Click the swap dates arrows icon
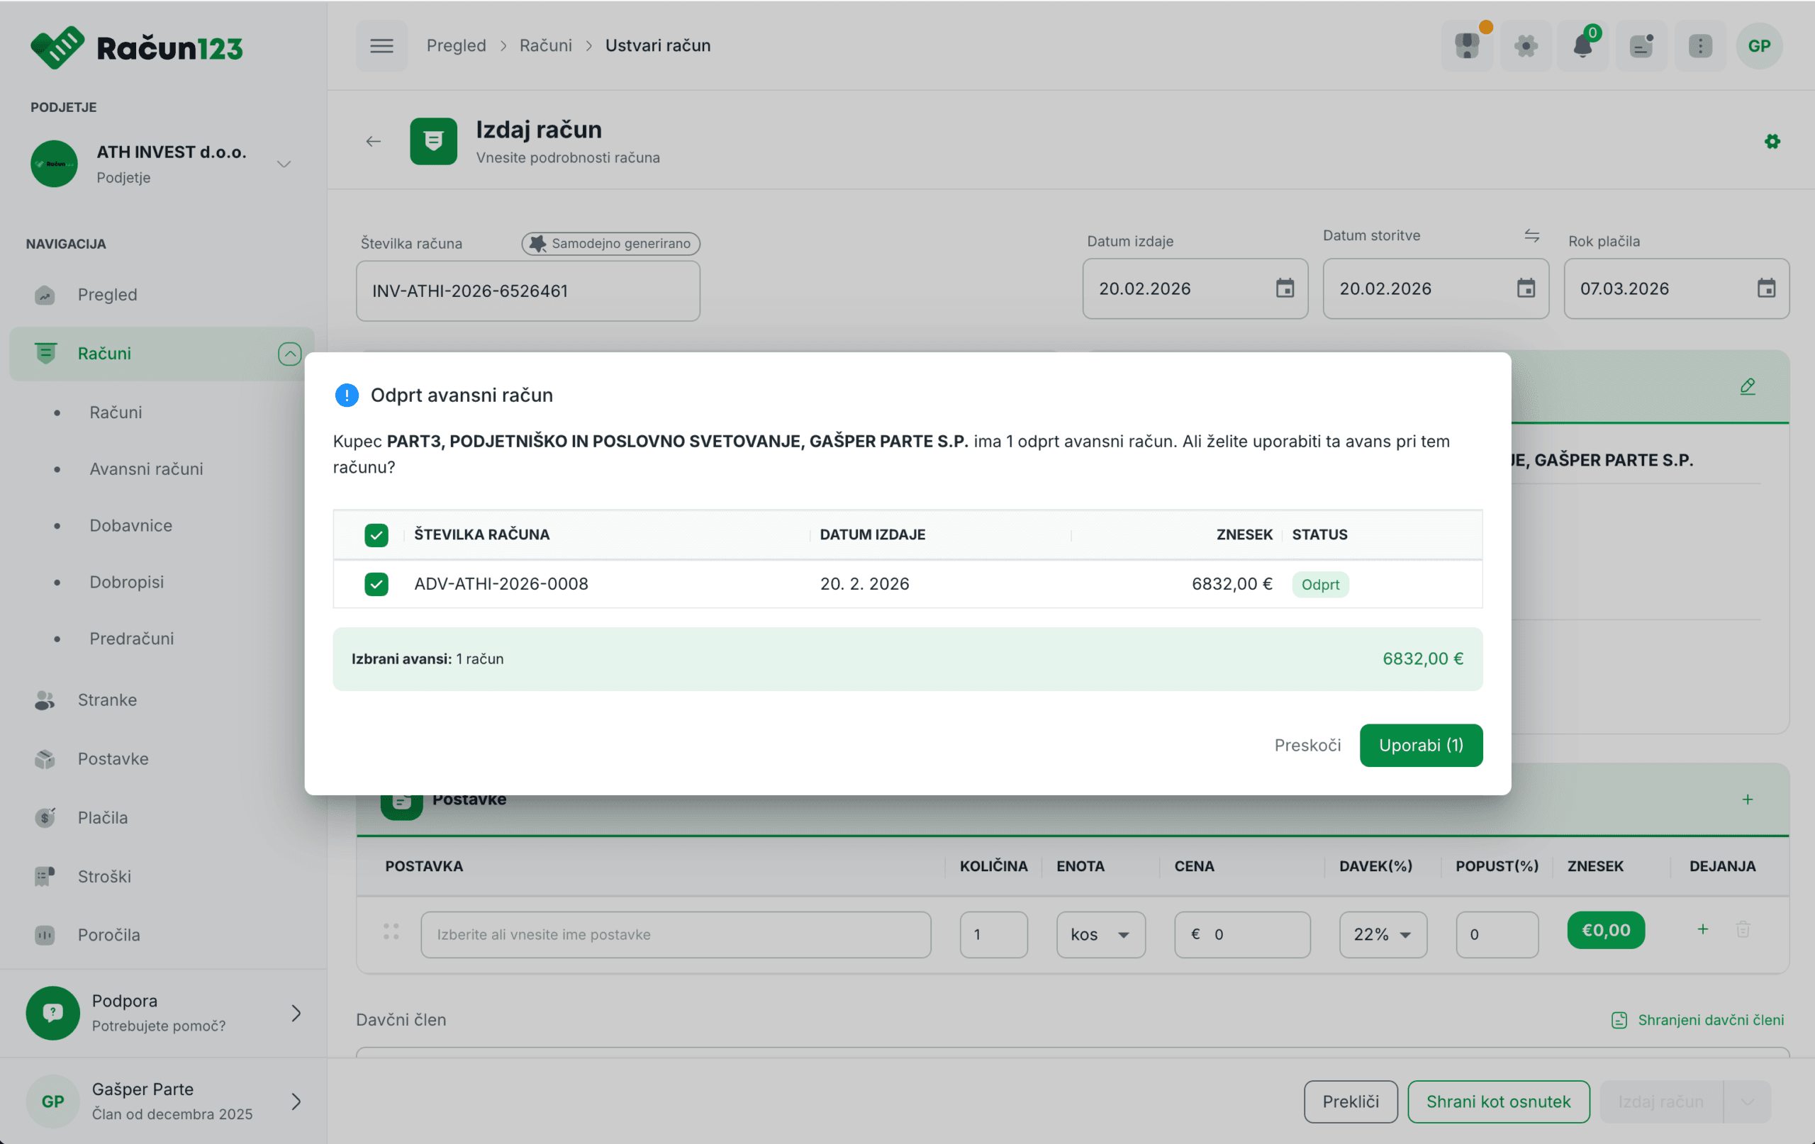 (x=1531, y=236)
